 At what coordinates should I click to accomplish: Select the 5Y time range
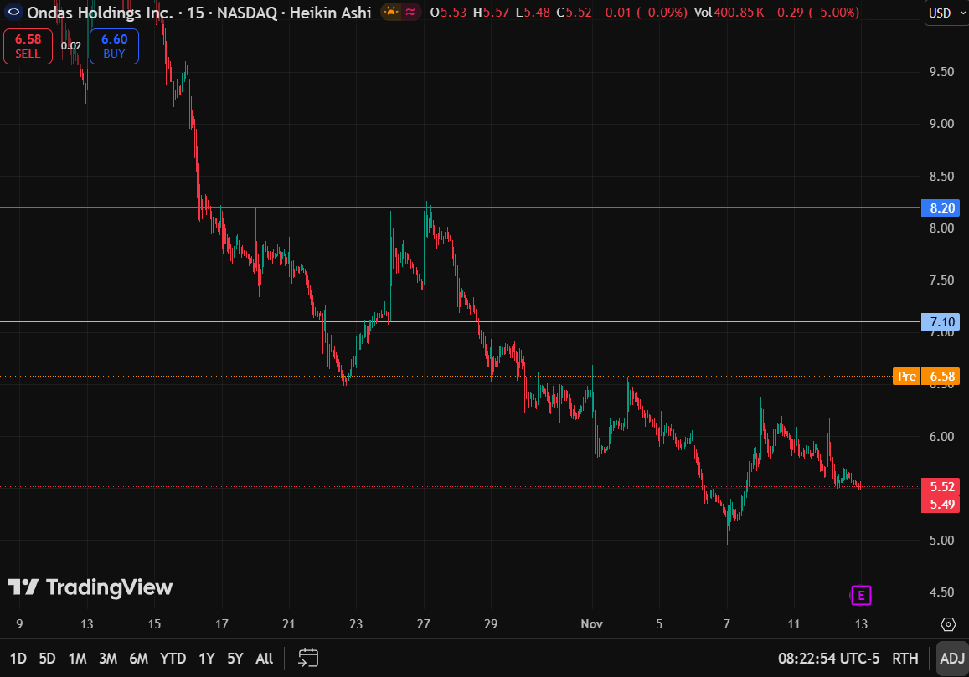[x=235, y=659]
